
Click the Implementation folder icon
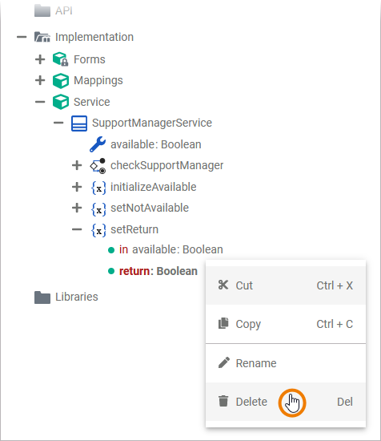[x=42, y=37]
